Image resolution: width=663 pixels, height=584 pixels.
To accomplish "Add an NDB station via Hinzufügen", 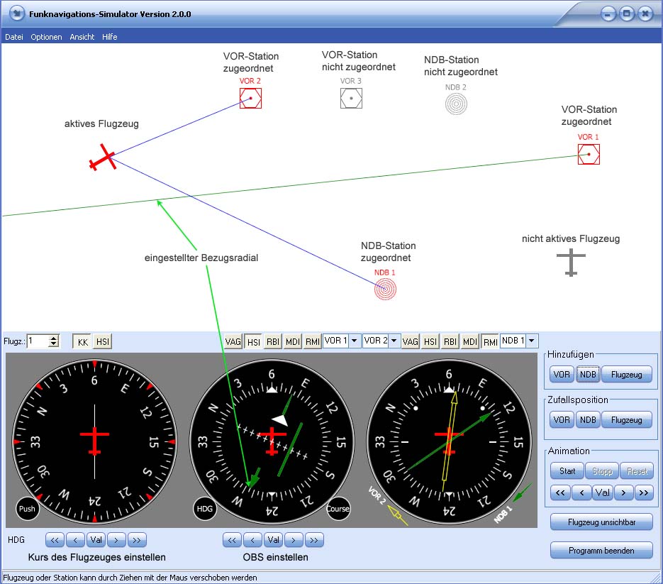I will tap(588, 375).
